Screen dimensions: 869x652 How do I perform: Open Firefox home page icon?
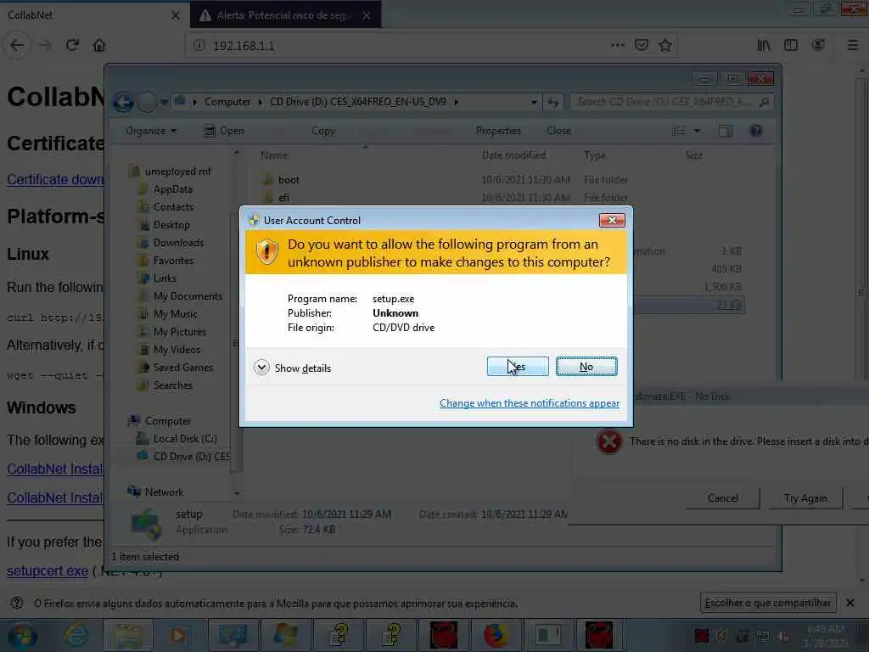tap(99, 46)
